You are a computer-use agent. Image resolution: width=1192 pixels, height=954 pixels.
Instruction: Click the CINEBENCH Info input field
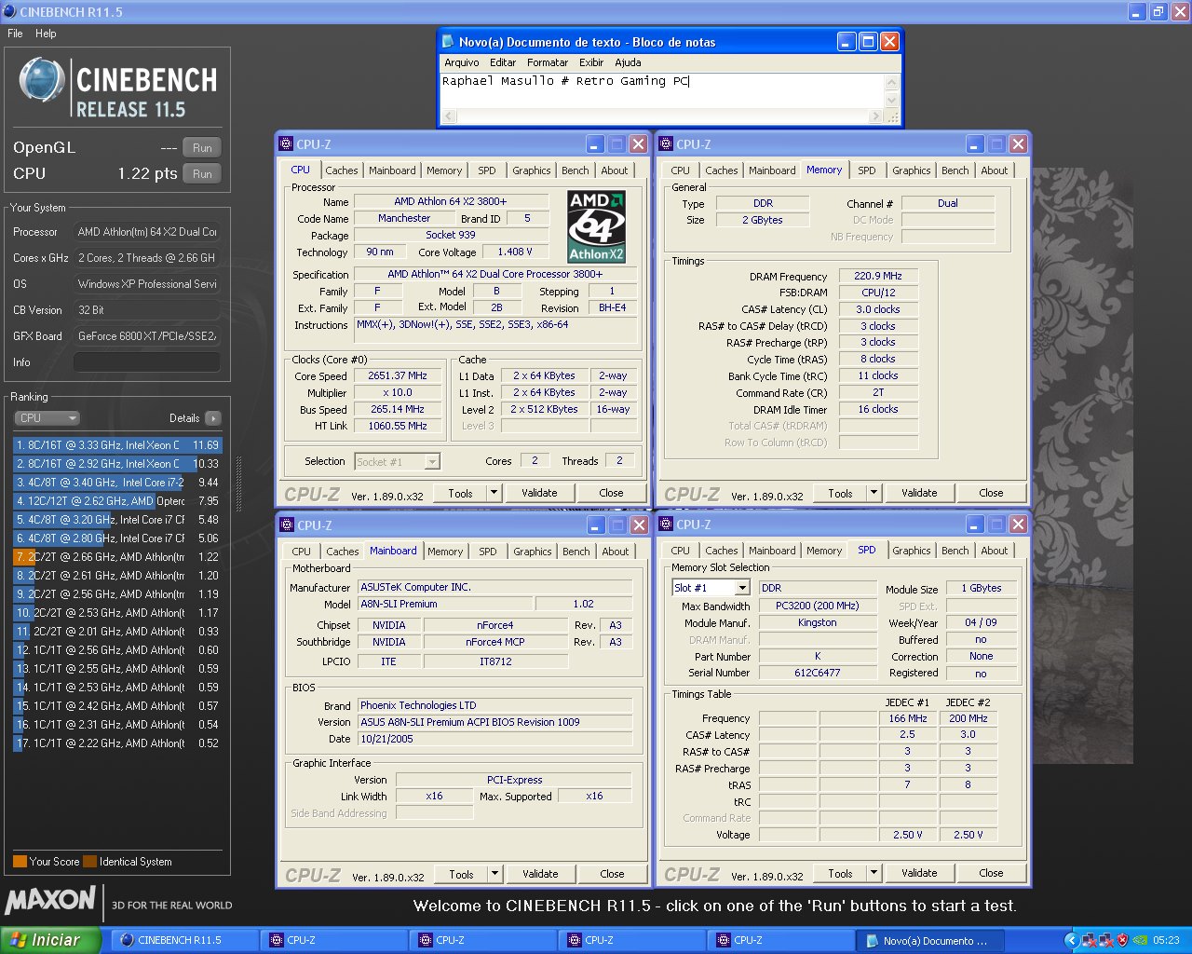tap(147, 362)
